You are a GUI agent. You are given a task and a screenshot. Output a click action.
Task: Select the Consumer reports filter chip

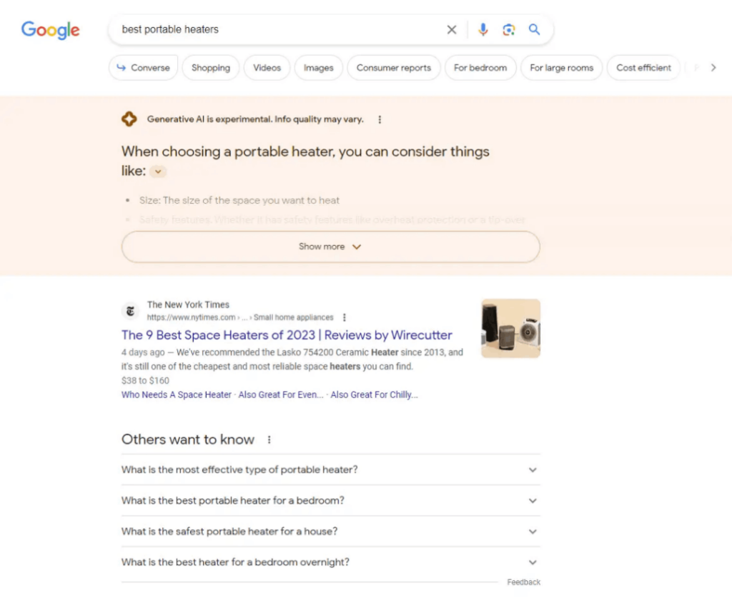[x=393, y=67]
